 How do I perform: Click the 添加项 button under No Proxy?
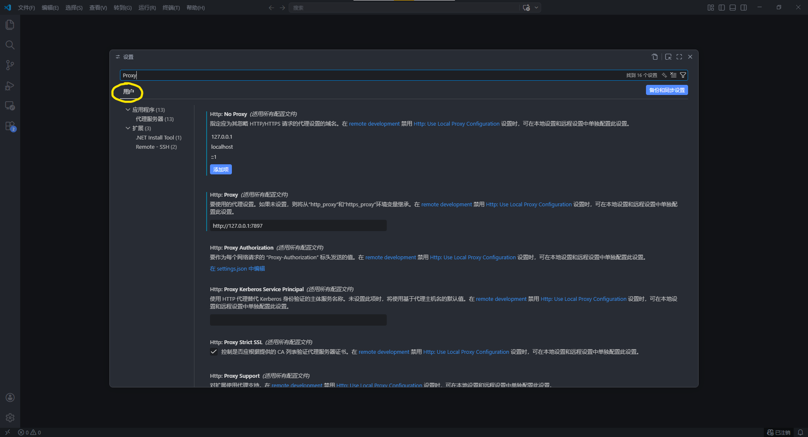[x=221, y=169]
